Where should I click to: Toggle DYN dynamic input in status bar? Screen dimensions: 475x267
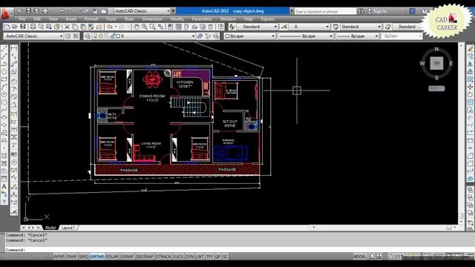189,257
